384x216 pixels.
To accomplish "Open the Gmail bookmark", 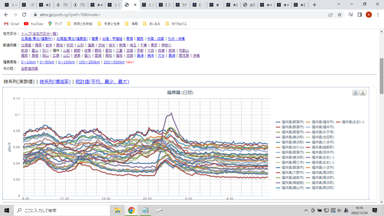I will pyautogui.click(x=12, y=24).
